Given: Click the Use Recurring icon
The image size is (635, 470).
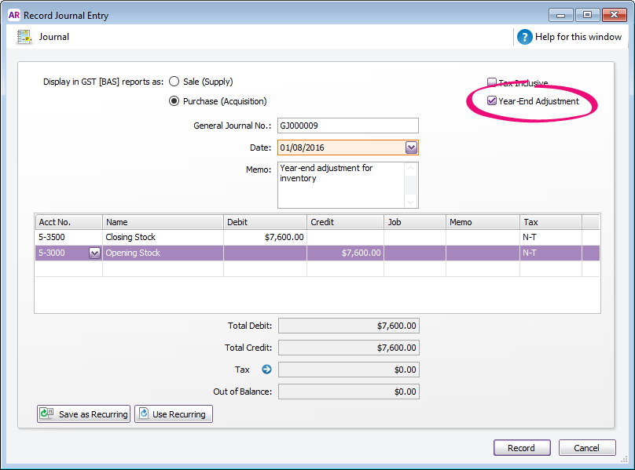Looking at the screenshot, I should pyautogui.click(x=144, y=414).
